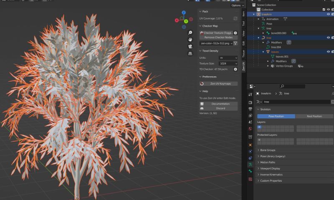Hide leaves object via its eye icon
This screenshot has height=200, width=334.
[328, 52]
